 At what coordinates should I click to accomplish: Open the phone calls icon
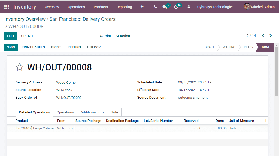point(155,7)
